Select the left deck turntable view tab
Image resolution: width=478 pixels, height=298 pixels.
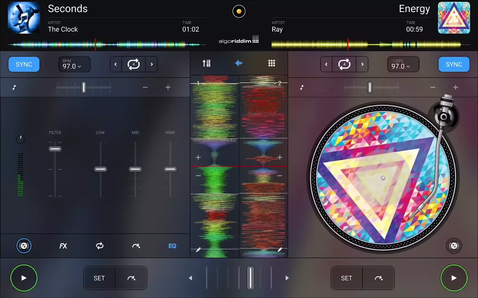(x=24, y=246)
